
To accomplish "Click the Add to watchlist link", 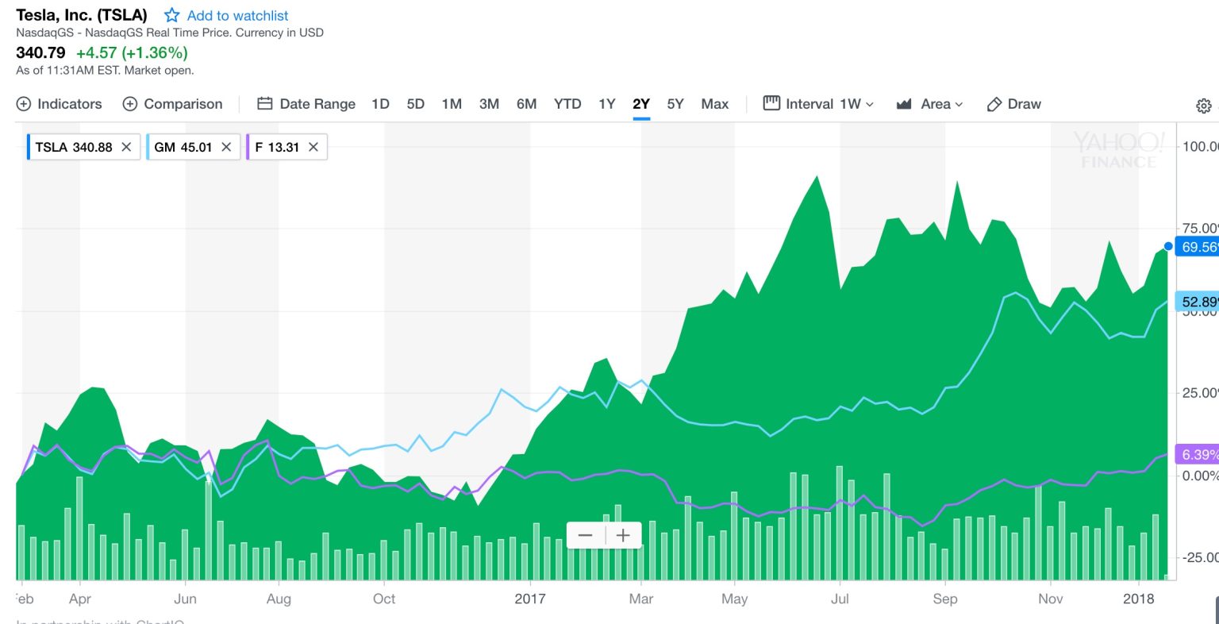I will click(237, 15).
